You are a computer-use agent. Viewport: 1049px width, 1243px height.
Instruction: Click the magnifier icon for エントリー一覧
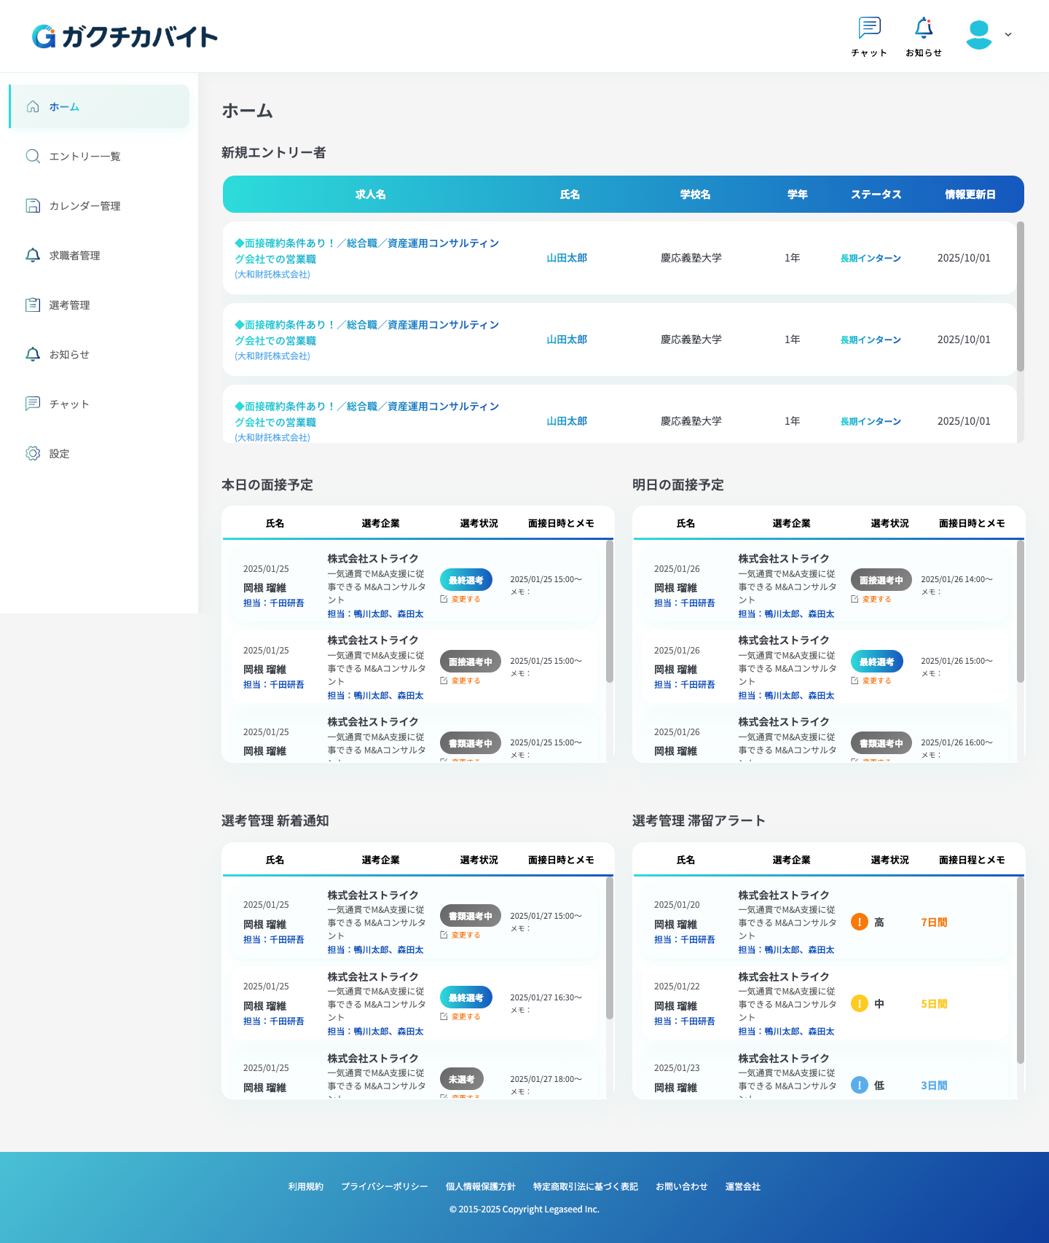33,157
